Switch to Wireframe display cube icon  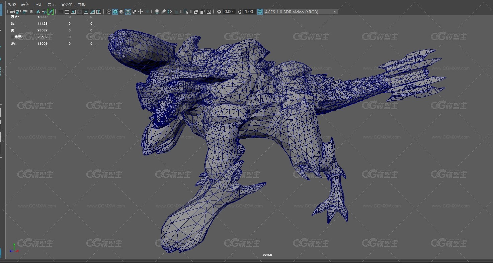pos(109,12)
